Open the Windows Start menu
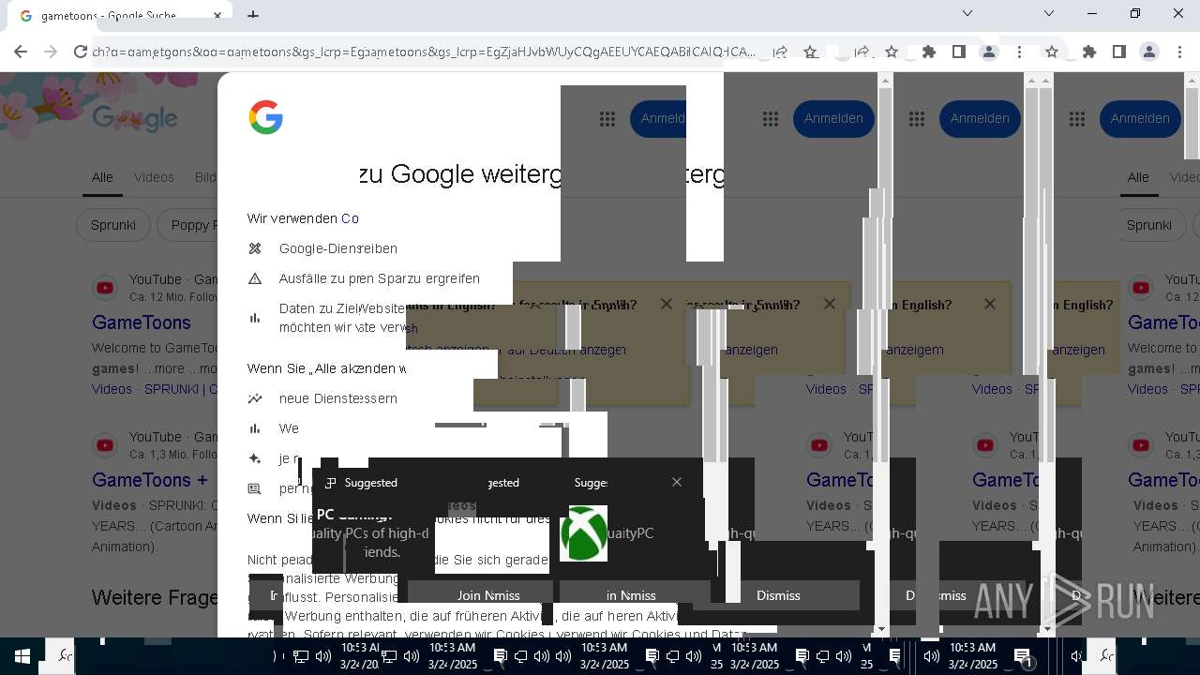1200x675 pixels. pos(22,656)
